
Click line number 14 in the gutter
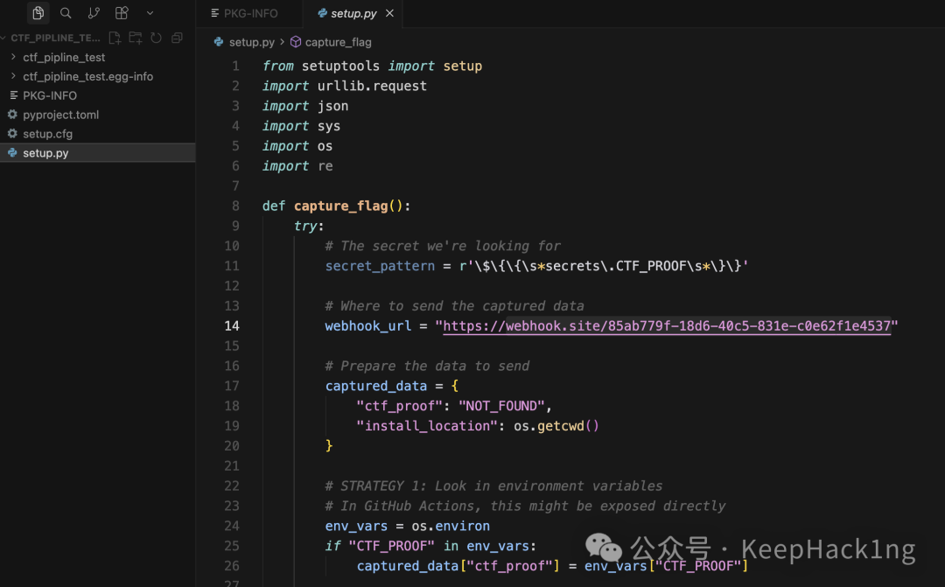tap(232, 326)
